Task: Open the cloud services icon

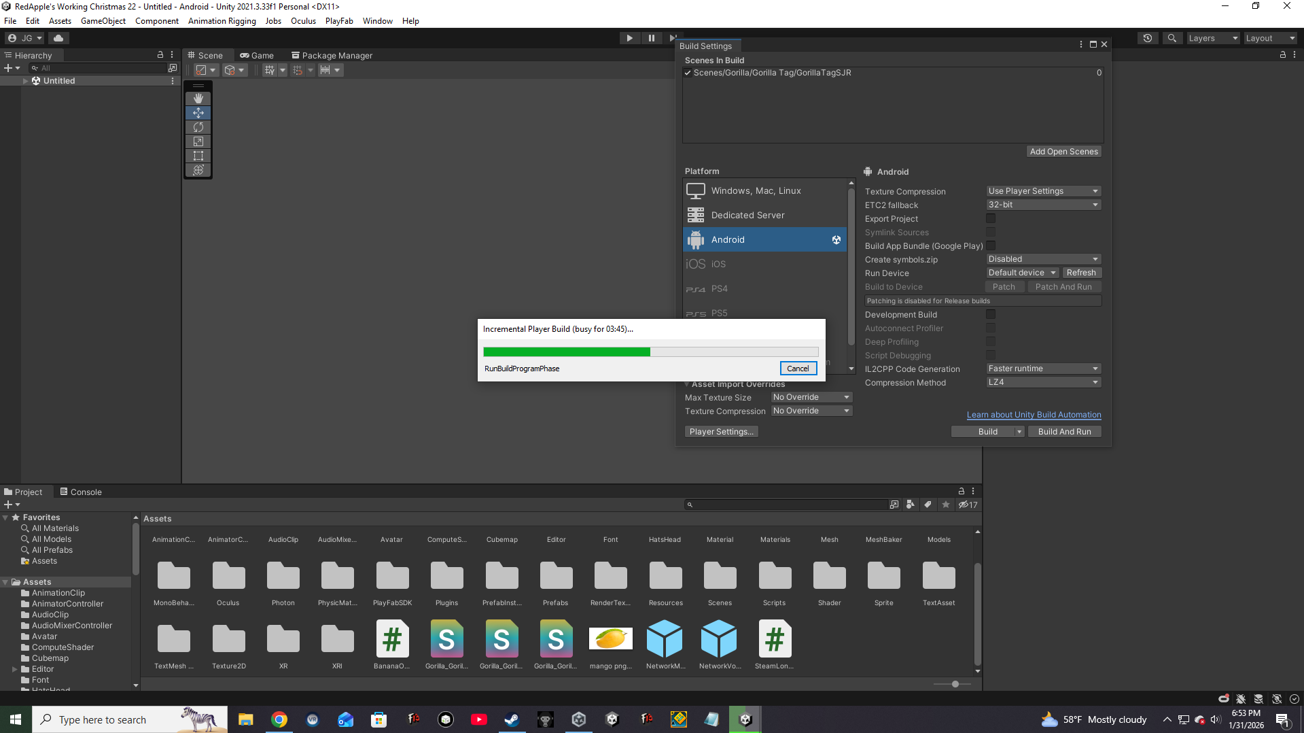Action: pos(58,38)
